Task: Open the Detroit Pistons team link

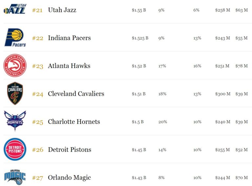Action: [x=70, y=150]
